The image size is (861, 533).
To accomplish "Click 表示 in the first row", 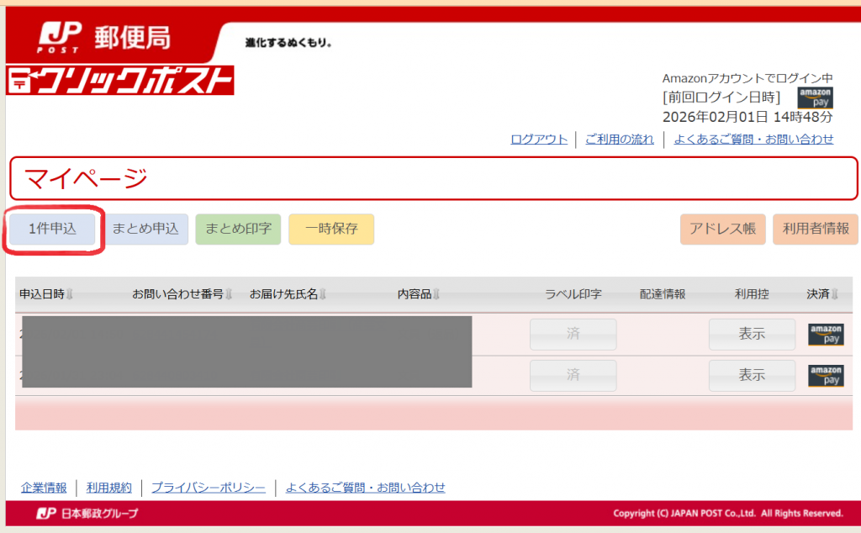I will pyautogui.click(x=752, y=334).
